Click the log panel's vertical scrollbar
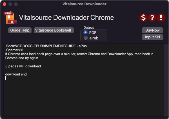Image resolution: width=169 pixels, height=119 pixels. coord(166,80)
